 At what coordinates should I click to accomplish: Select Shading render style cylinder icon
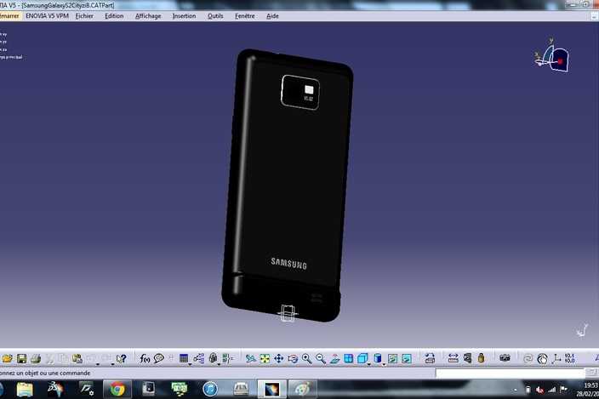(x=378, y=358)
